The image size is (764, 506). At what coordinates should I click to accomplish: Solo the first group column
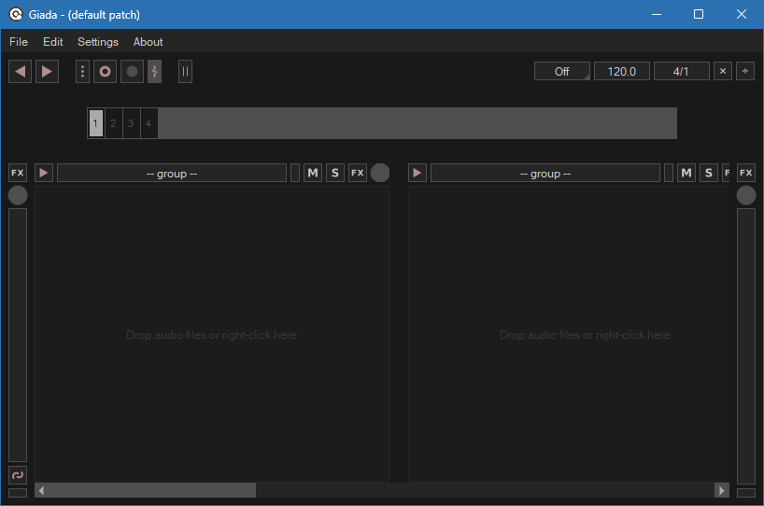(335, 173)
